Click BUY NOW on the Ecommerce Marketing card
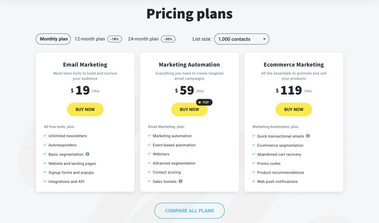The height and width of the screenshot is (223, 379). coord(294,109)
